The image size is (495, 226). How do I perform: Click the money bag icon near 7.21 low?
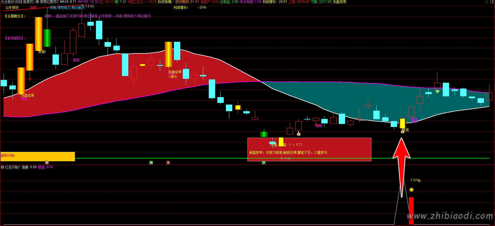[x=299, y=134]
